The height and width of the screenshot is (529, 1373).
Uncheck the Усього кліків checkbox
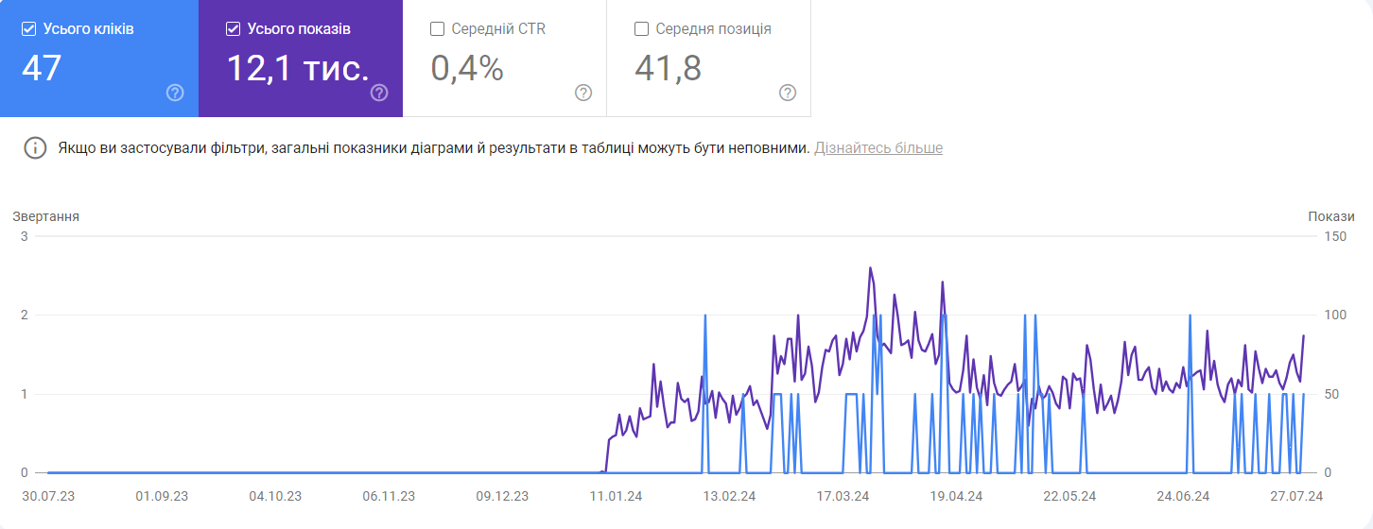coord(28,29)
